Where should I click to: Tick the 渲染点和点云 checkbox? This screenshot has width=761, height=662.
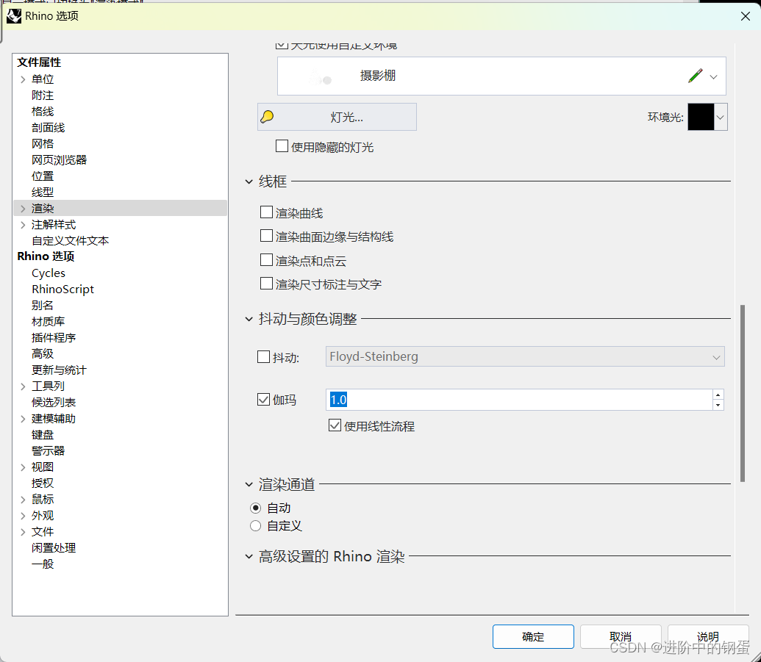(x=266, y=260)
